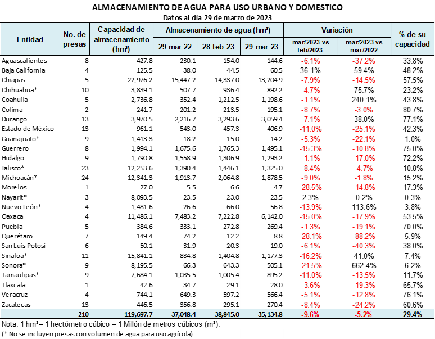Select the % de su capacidad header
The width and height of the screenshot is (435, 339).
[412, 39]
